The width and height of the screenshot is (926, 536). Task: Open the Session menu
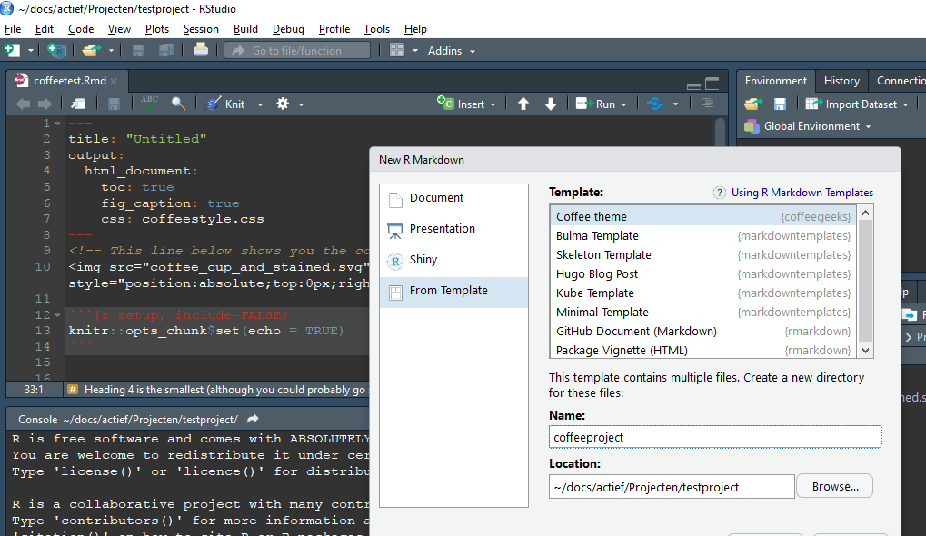[x=201, y=29]
